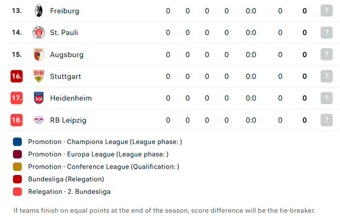Click the Augsburg club crest icon

39,54
